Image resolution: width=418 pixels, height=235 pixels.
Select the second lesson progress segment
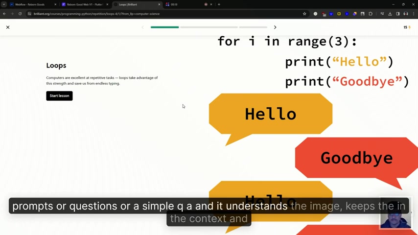209,27
